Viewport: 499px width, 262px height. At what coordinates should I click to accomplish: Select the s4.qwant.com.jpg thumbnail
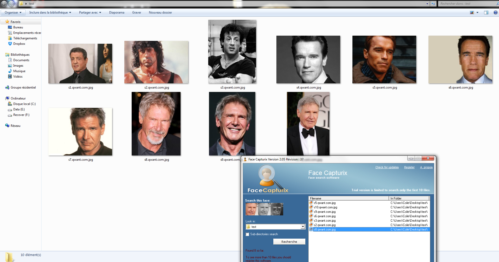pyautogui.click(x=308, y=60)
